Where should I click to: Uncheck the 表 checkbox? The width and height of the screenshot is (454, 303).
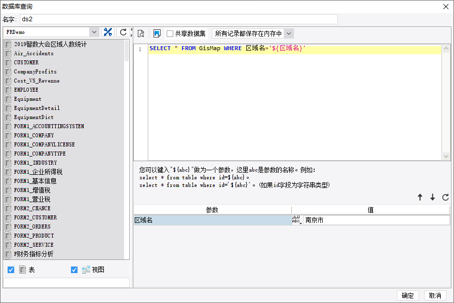[11, 270]
